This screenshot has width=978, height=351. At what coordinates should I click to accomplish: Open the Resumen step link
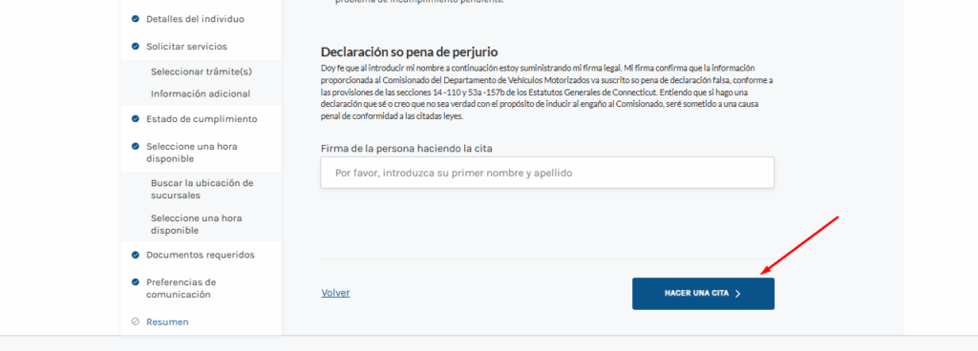167,321
